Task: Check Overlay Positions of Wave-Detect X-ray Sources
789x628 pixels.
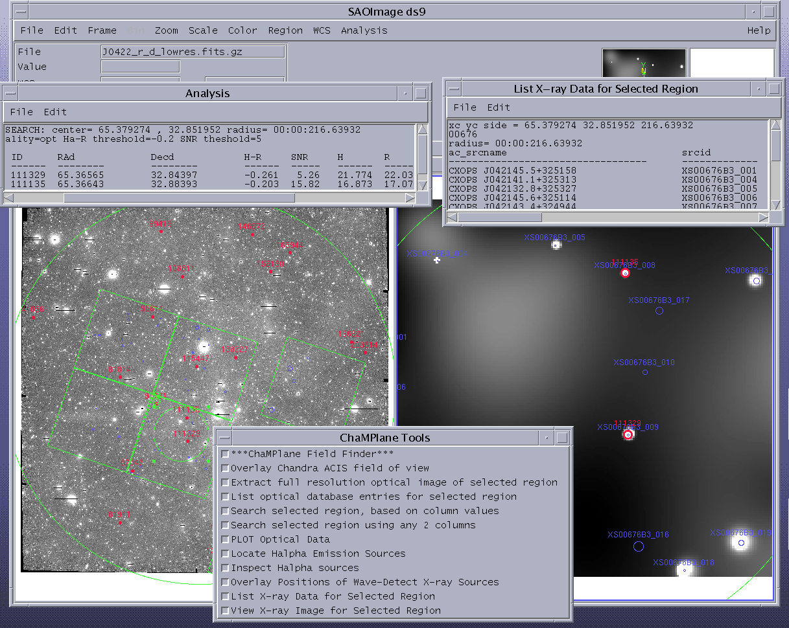Action: click(x=225, y=582)
